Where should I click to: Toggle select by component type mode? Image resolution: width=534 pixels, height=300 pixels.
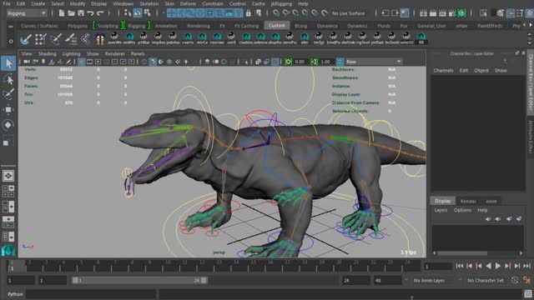pyautogui.click(x=148, y=13)
